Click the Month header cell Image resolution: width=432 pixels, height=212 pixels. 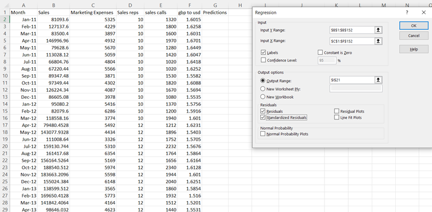coord(24,13)
